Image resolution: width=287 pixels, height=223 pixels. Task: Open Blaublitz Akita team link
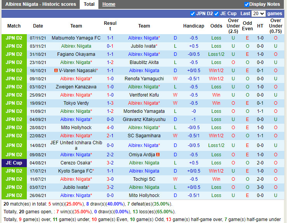tap(144, 62)
